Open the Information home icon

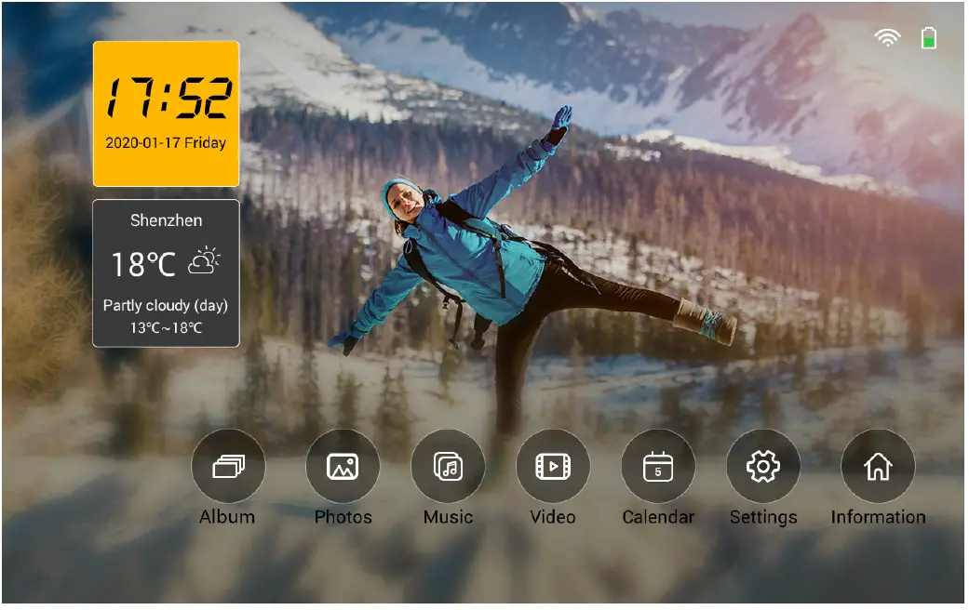(878, 466)
